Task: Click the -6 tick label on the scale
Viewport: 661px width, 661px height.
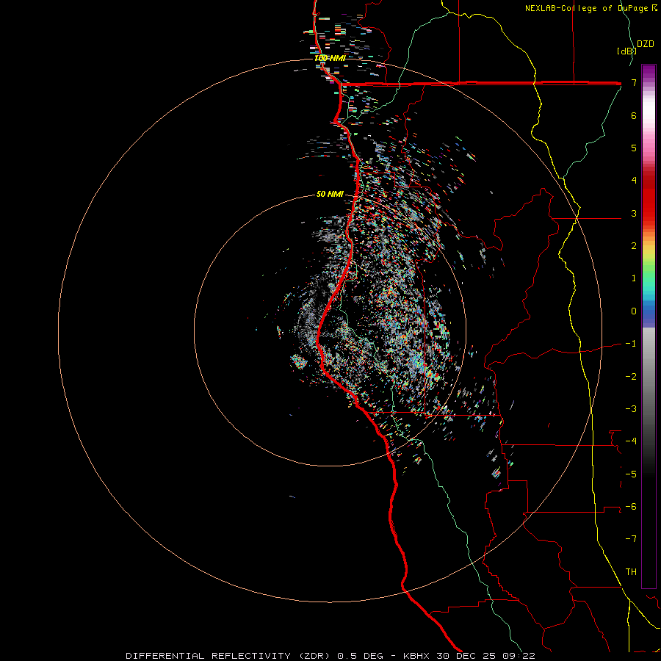Action: (631, 507)
